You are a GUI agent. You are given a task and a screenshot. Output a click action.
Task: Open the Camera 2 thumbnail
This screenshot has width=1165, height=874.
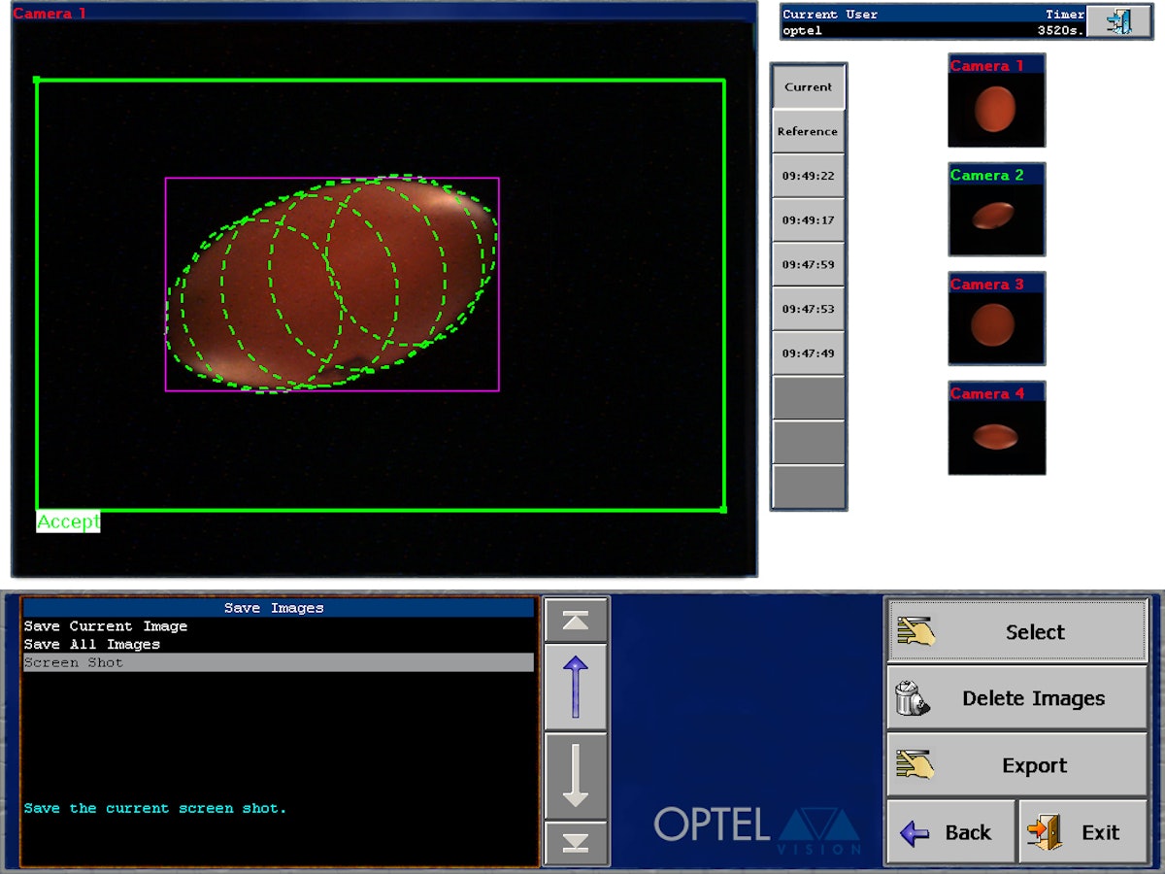[996, 210]
